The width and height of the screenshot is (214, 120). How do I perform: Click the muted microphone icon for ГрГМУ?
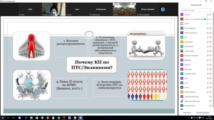[x=208, y=24]
